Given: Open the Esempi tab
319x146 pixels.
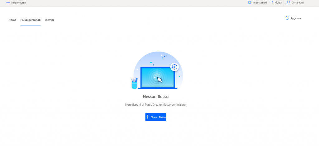Looking at the screenshot, I should point(49,20).
